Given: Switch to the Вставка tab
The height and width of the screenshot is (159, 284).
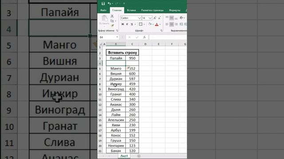Looking at the screenshot, I should click(131, 10).
